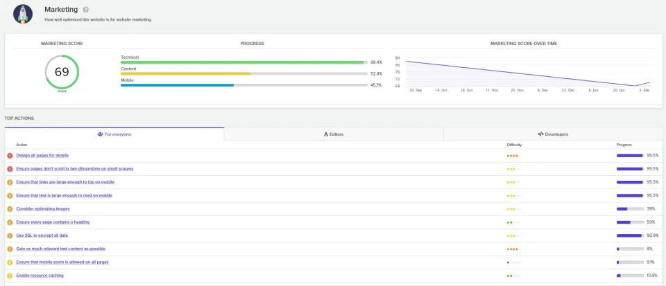This screenshot has width=666, height=286.
Task: Click red alert icon for two dimensions scroll action
Action: point(10,169)
